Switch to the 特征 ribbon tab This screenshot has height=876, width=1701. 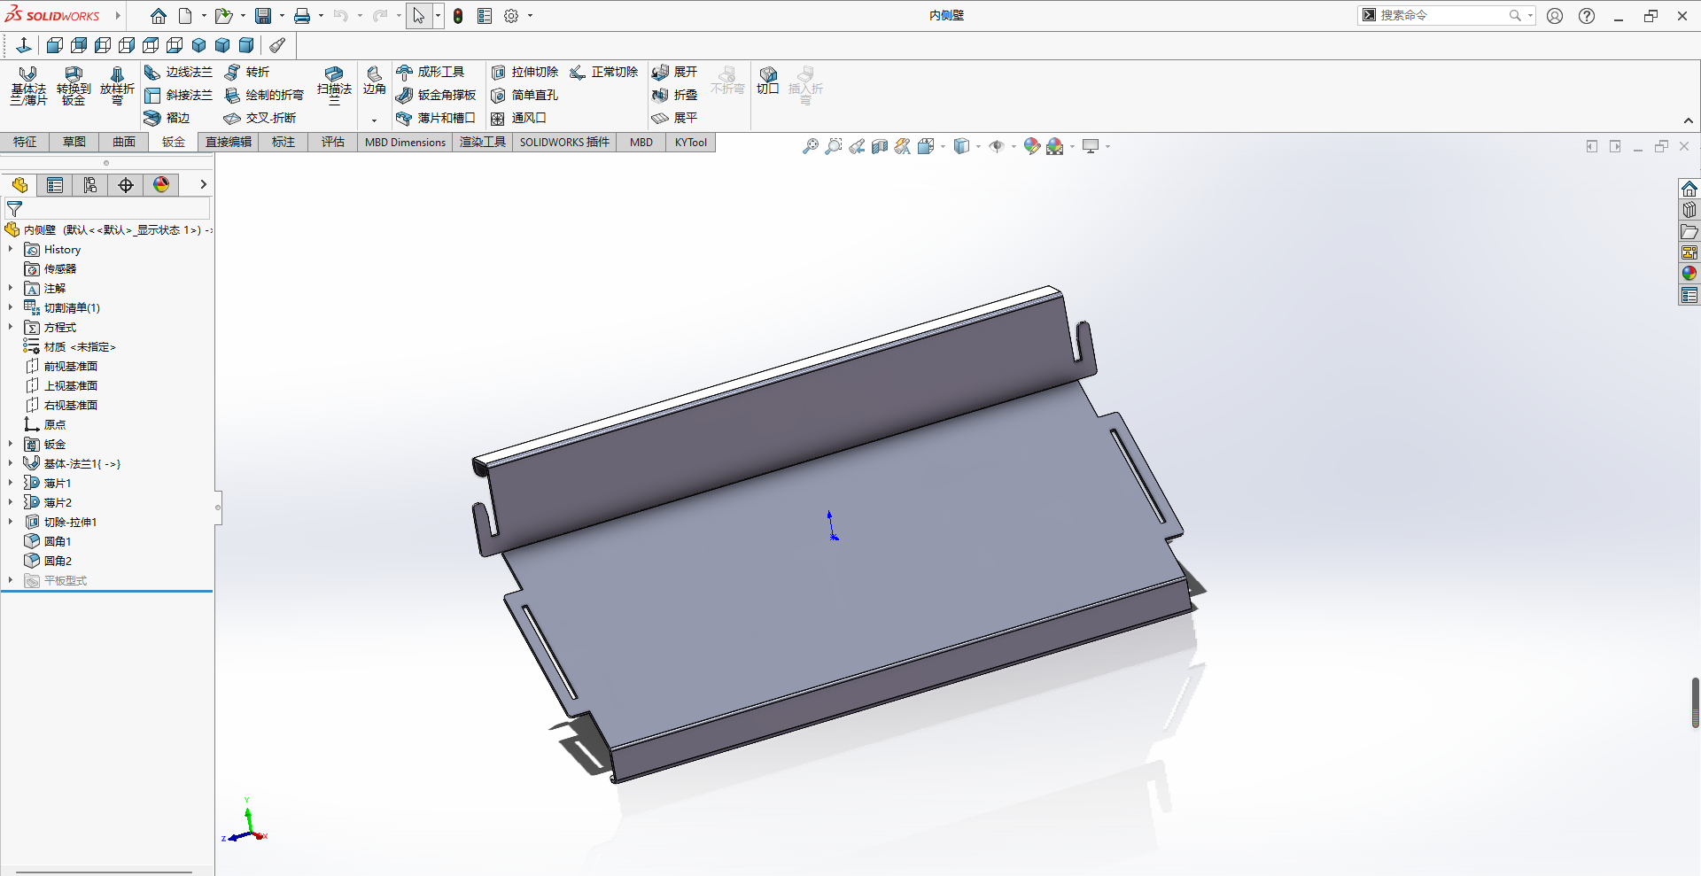click(x=25, y=142)
